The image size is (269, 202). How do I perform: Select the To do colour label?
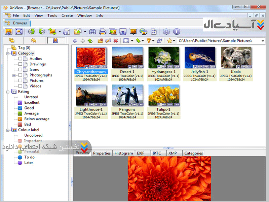pos(29,157)
